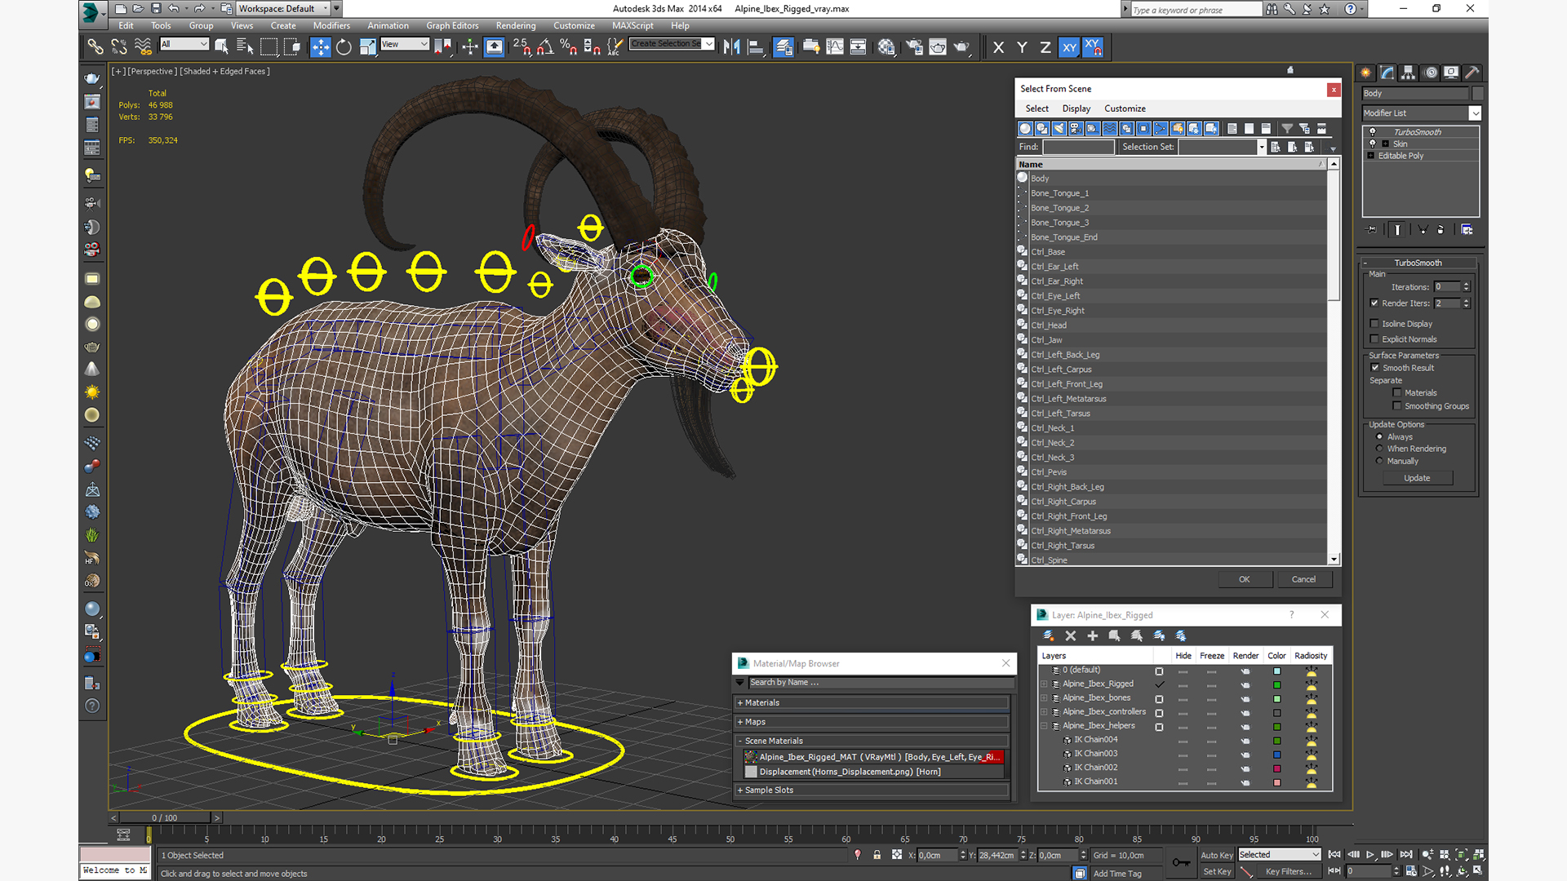Select Manually update option
Viewport: 1567px width, 881px height.
pos(1379,461)
